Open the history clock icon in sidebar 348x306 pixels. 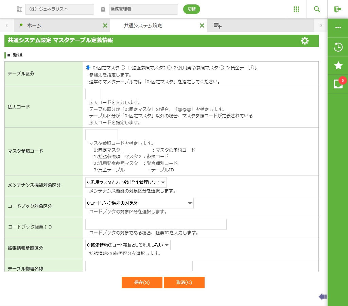point(338,47)
